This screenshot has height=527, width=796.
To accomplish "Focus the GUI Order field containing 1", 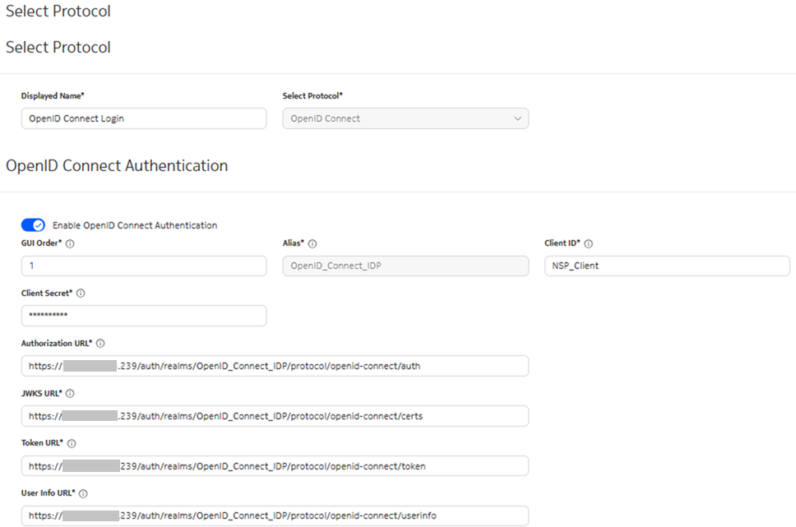I will tap(144, 266).
